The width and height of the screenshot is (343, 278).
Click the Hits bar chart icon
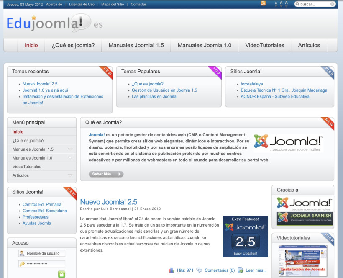click(171, 270)
